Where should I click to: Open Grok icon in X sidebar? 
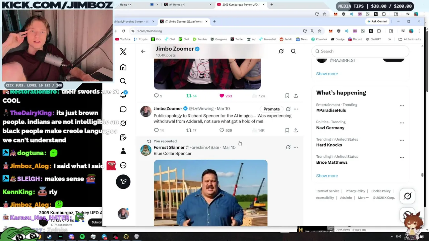point(123,123)
